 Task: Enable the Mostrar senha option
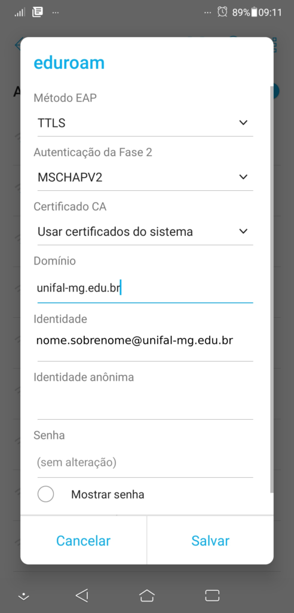tap(45, 494)
